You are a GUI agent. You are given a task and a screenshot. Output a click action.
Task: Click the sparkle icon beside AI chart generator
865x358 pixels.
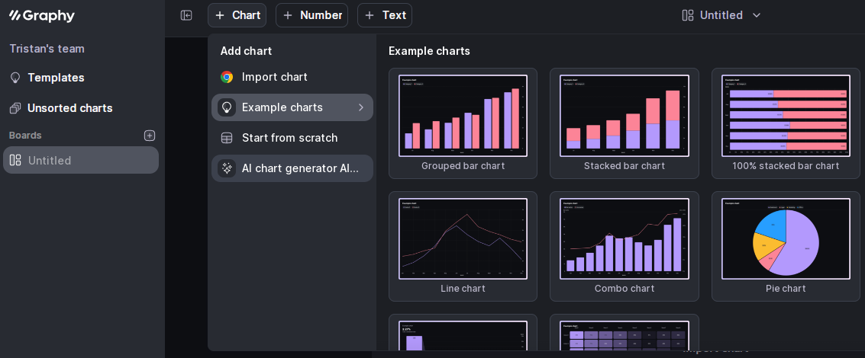pos(227,168)
